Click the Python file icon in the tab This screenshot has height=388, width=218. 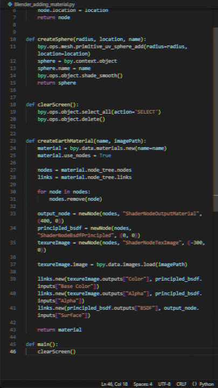click(10, 4)
